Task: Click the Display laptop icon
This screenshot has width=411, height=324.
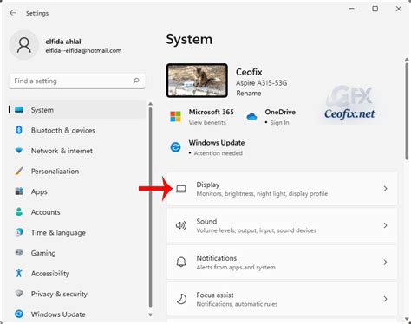Action: pyautogui.click(x=181, y=189)
